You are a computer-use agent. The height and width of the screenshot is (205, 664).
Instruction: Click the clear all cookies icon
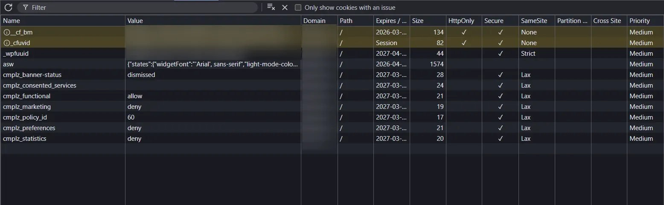click(271, 7)
